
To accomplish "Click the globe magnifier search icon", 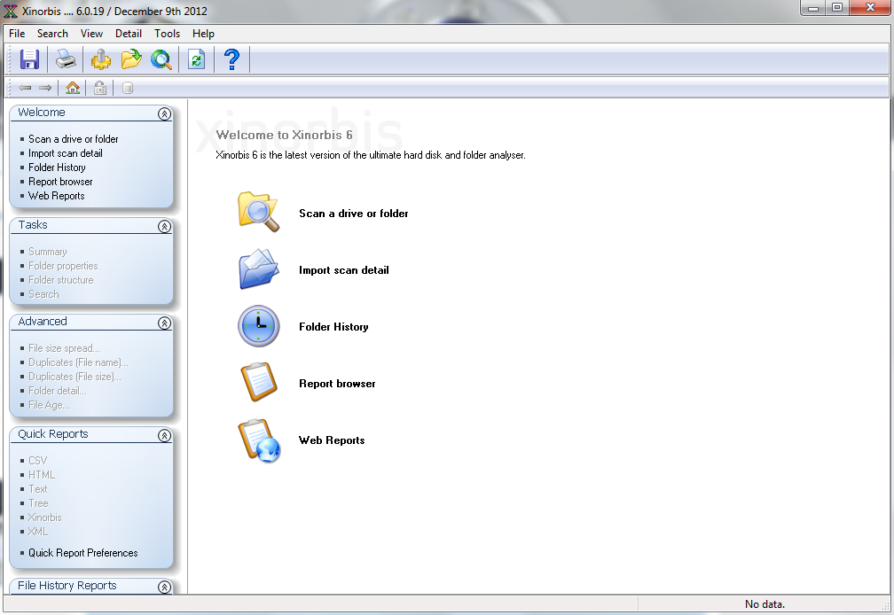I will point(161,59).
